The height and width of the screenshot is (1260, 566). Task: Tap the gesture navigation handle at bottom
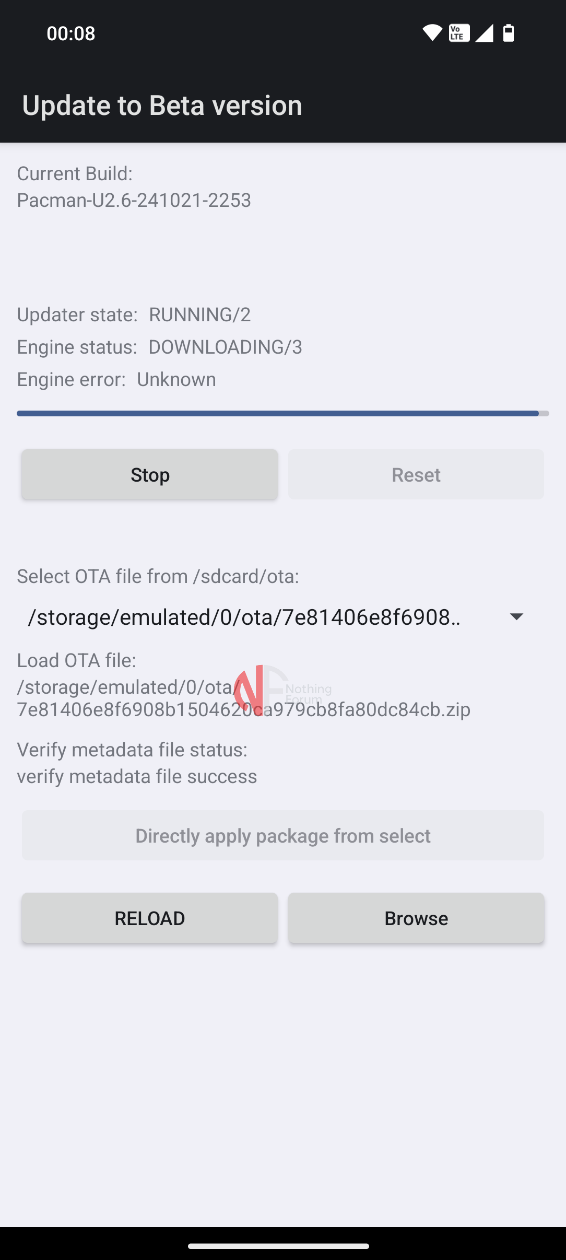pos(282,1245)
